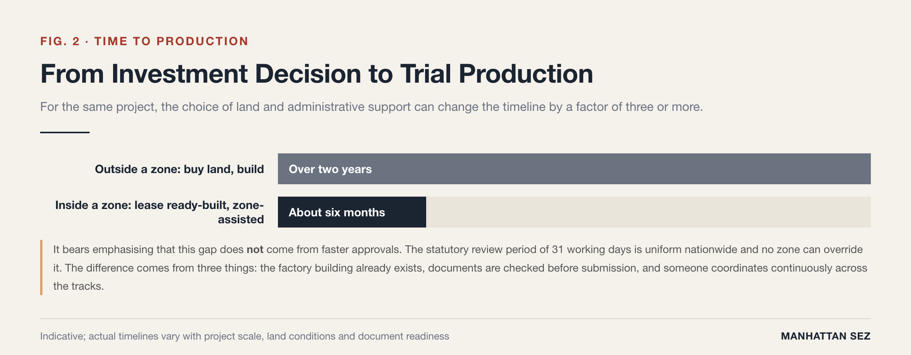
Task: Click the note's last line the tracks
Action: pos(79,286)
